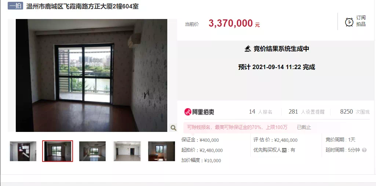Click the 一拍 badge in the title
Image resolution: width=376 pixels, height=186 pixels.
[15, 6]
